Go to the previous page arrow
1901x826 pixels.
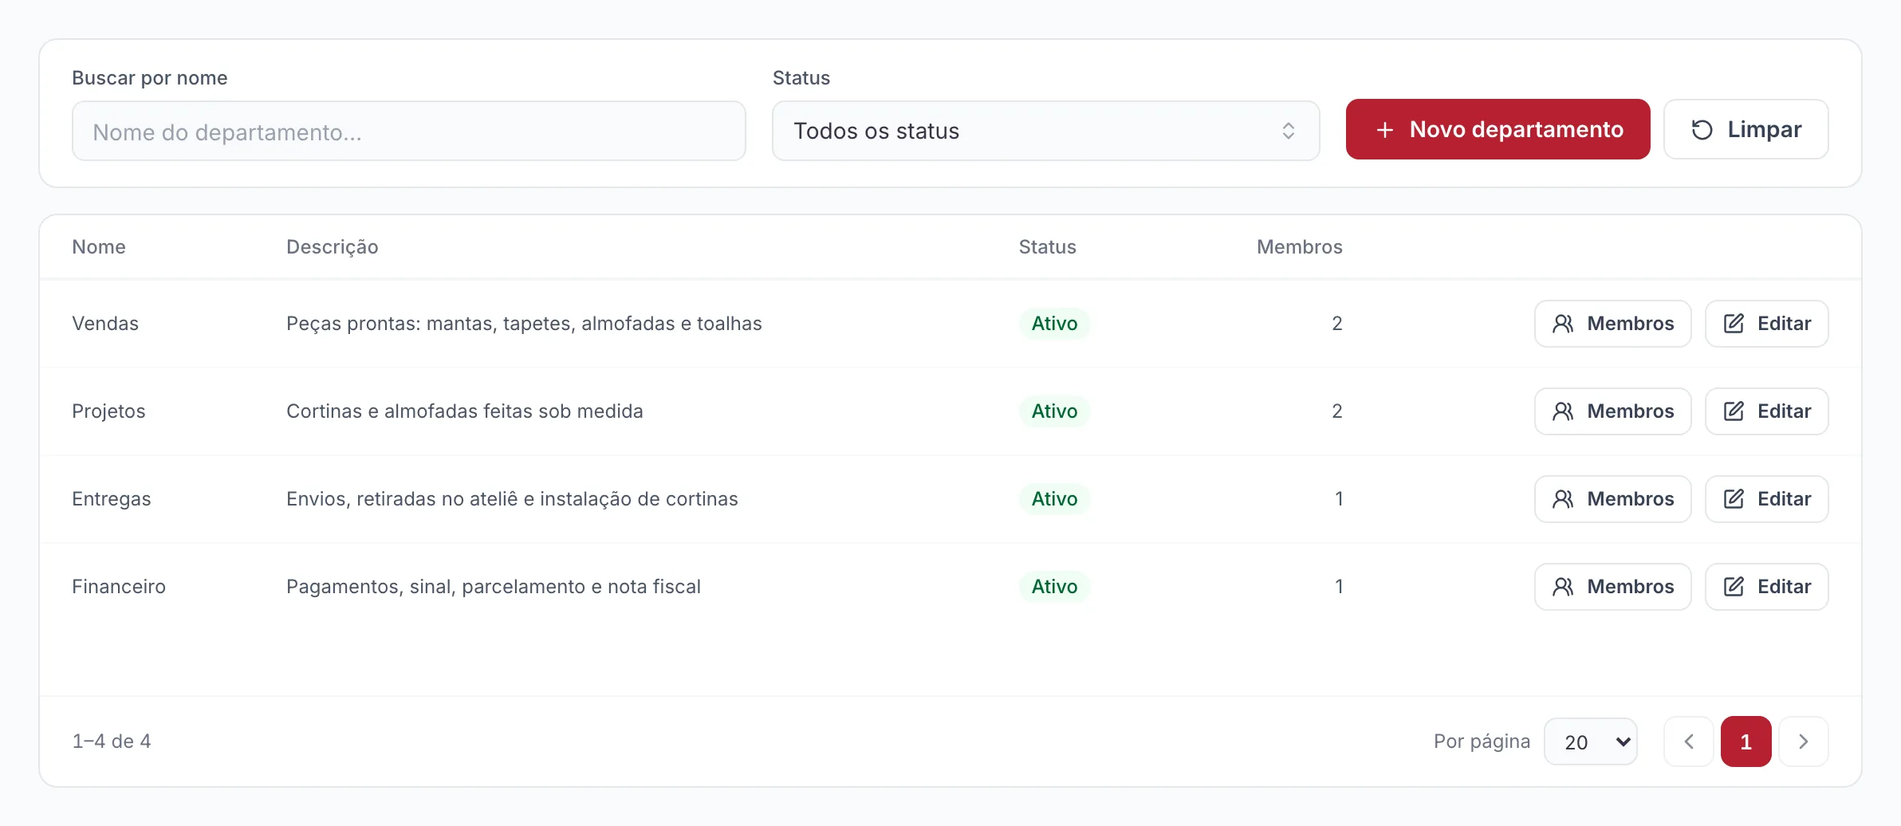click(x=1688, y=741)
